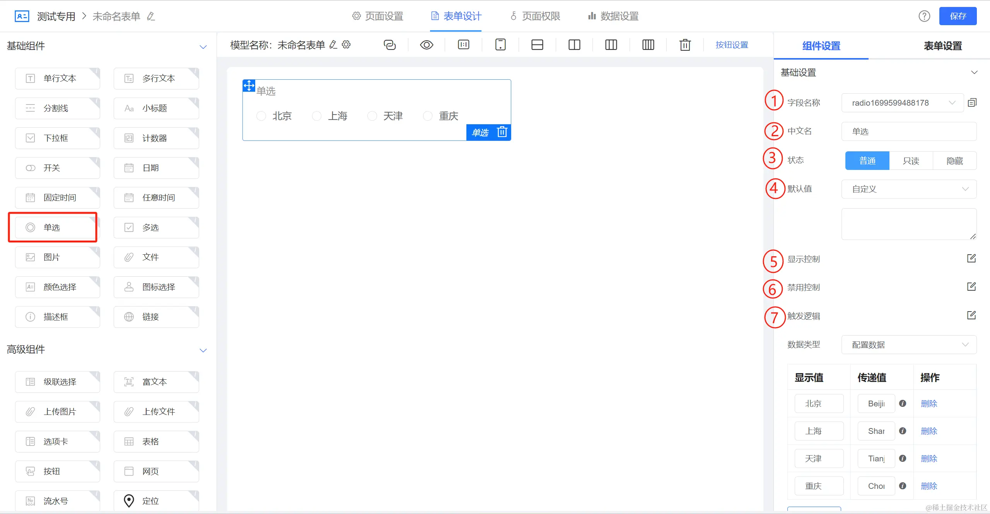The height and width of the screenshot is (514, 990).
Task: Open the 数据类型 dropdown
Action: pos(909,344)
